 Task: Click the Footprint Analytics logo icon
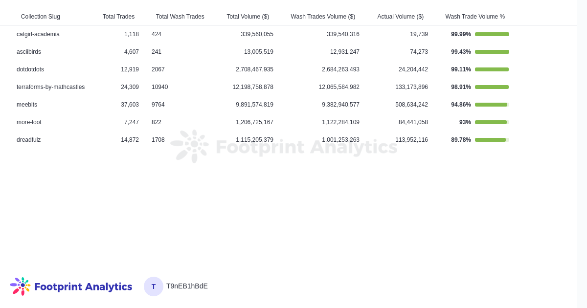(x=20, y=286)
